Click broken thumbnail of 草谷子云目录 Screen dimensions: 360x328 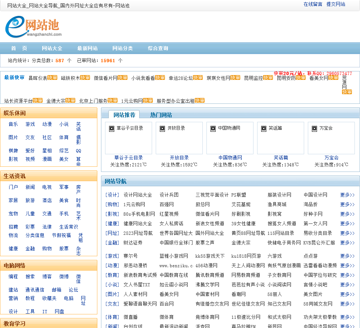[129, 138]
